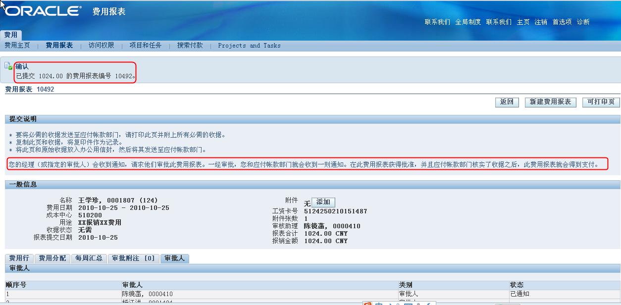
Task: Open the 可打印页 (Printable Page) view
Action: tap(601, 102)
